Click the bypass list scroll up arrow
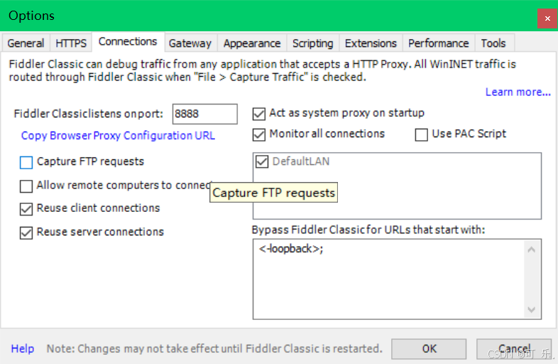 531,250
